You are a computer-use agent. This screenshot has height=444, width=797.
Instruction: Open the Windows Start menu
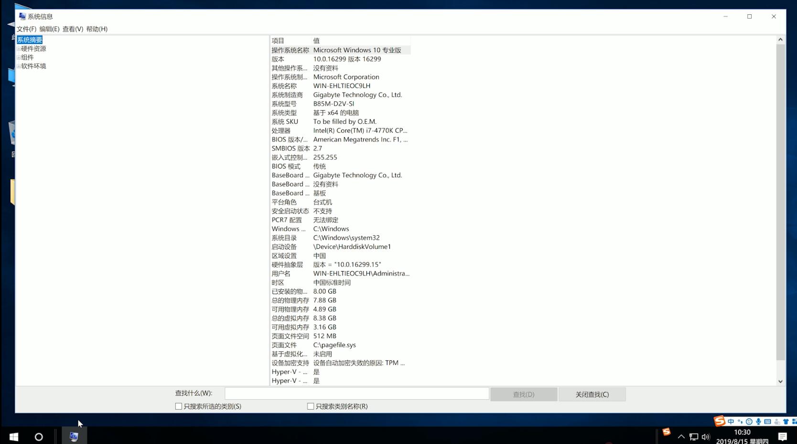click(x=14, y=436)
